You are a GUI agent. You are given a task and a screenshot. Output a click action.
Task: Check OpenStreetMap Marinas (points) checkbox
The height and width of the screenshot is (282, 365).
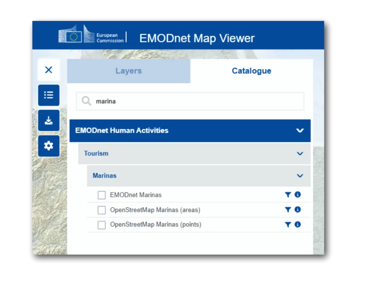pos(102,225)
